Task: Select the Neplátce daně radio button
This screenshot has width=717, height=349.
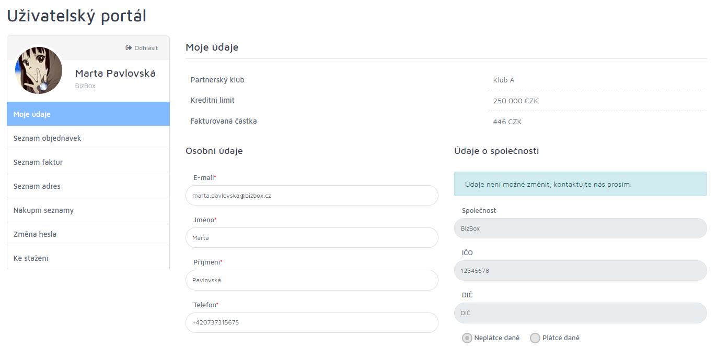Action: point(467,338)
